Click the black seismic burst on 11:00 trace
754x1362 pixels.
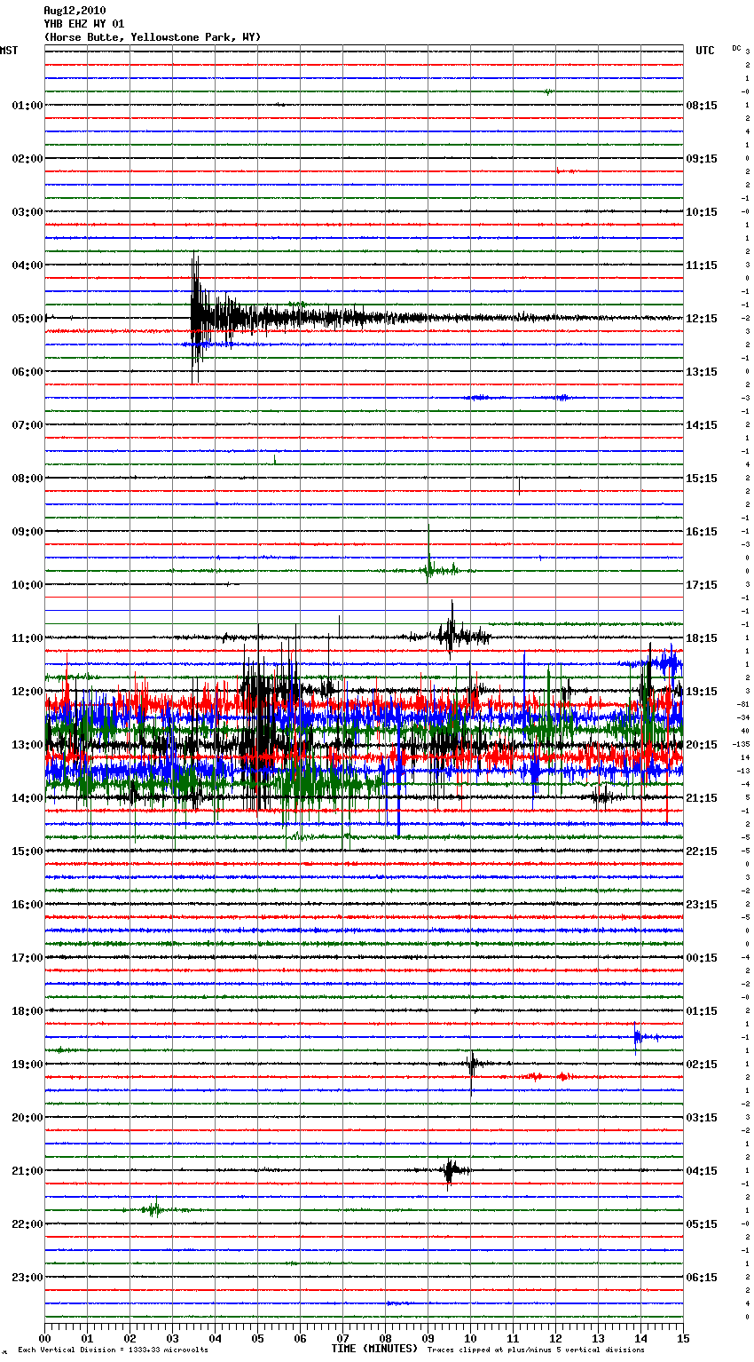pyautogui.click(x=451, y=634)
